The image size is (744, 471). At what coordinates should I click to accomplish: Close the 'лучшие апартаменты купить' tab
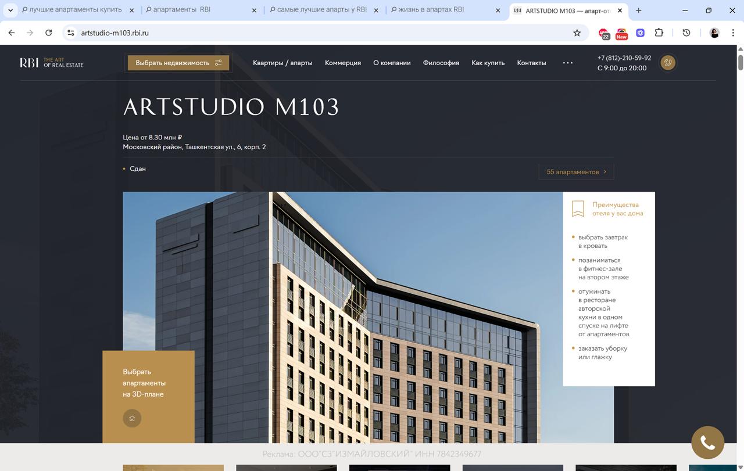click(131, 10)
